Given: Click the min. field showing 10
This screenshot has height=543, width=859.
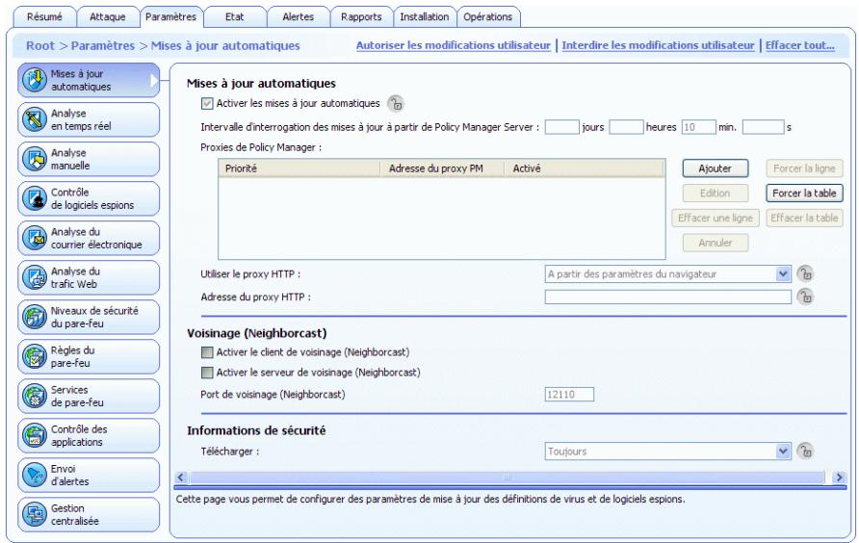Looking at the screenshot, I should click(698, 127).
